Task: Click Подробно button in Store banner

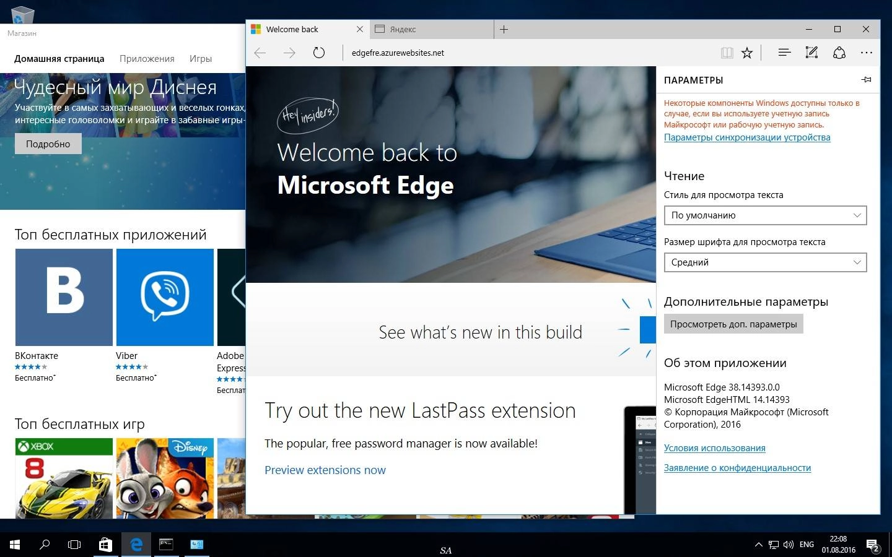Action: point(48,144)
